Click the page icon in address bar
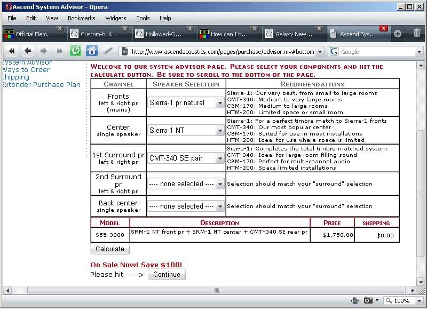427x319 pixels. (124, 51)
